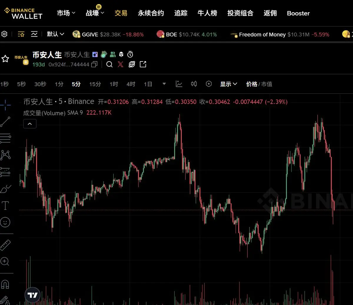Open the 永续合约 page

tap(151, 13)
